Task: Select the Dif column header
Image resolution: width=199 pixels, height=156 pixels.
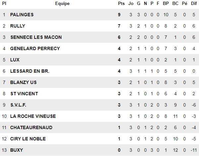Action: click(x=194, y=4)
